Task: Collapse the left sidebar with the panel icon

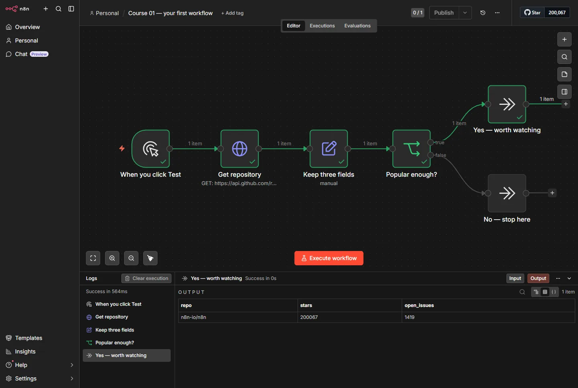Action: 71,9
